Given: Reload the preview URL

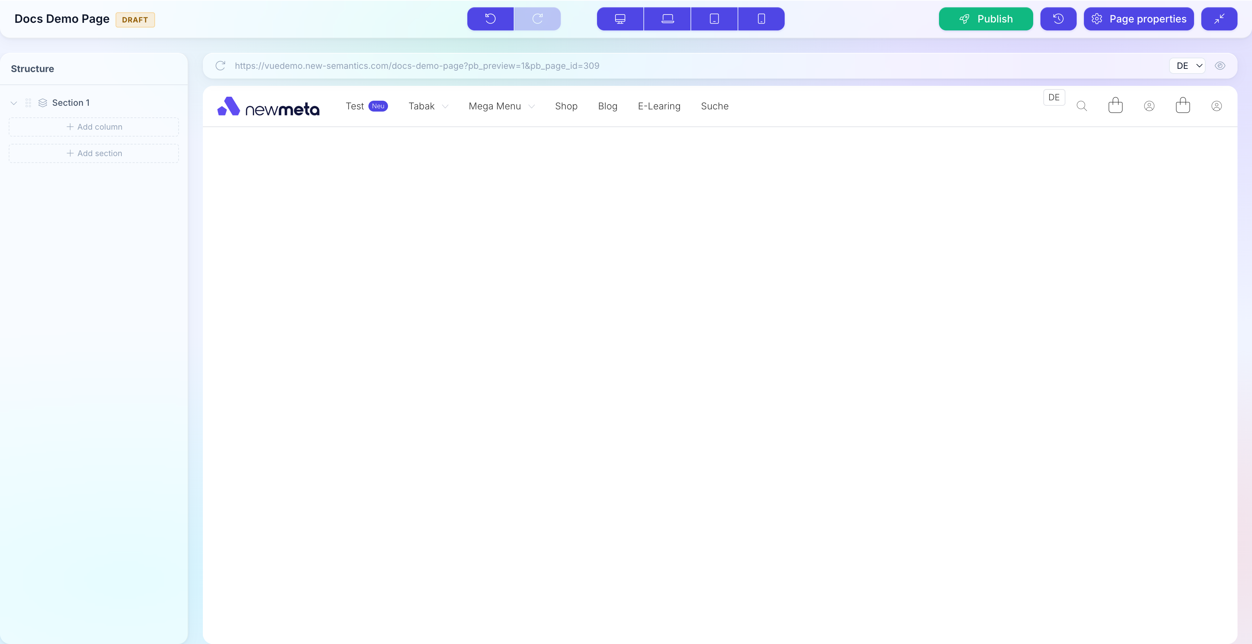Looking at the screenshot, I should (220, 66).
